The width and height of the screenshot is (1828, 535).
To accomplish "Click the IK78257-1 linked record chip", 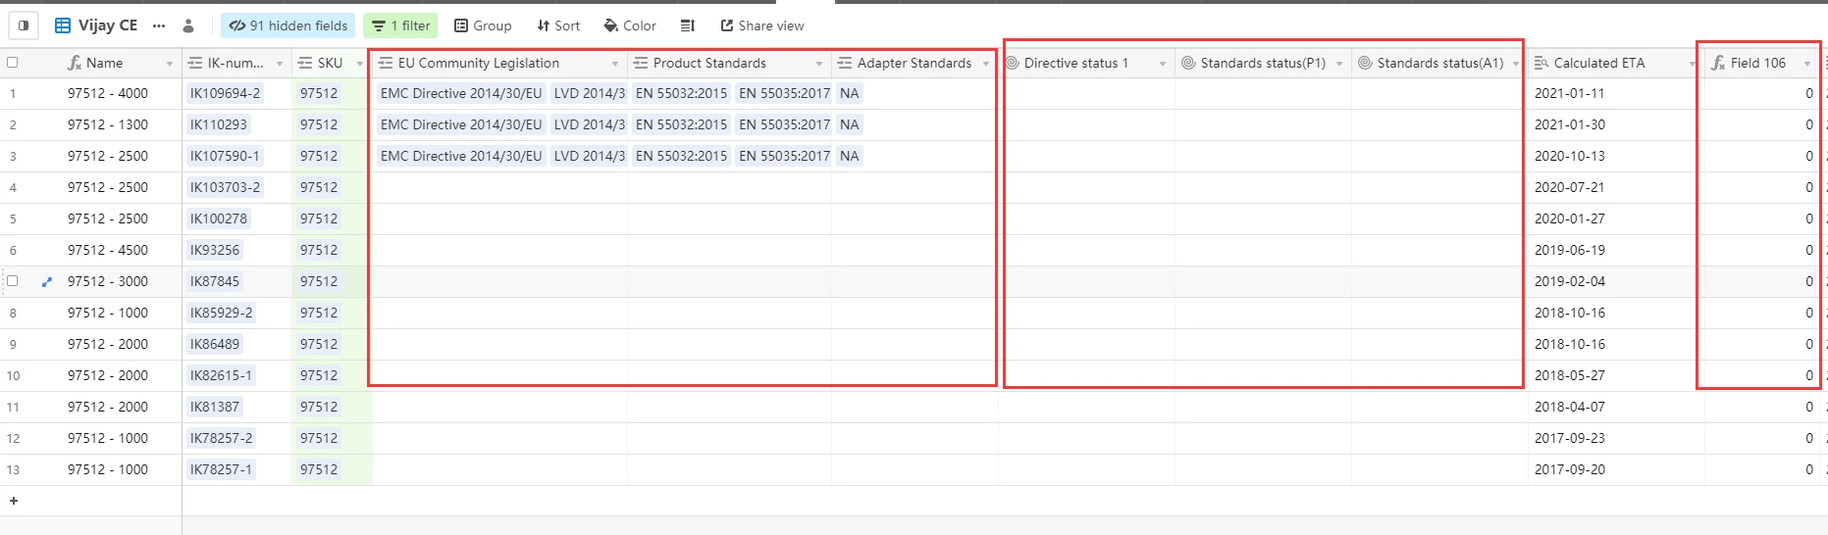I will click(221, 469).
